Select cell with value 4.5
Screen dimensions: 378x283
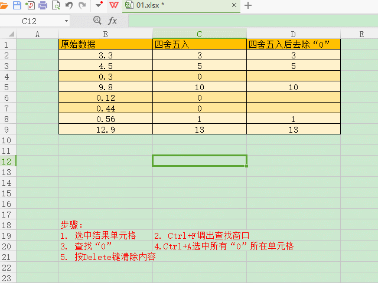tap(106, 65)
